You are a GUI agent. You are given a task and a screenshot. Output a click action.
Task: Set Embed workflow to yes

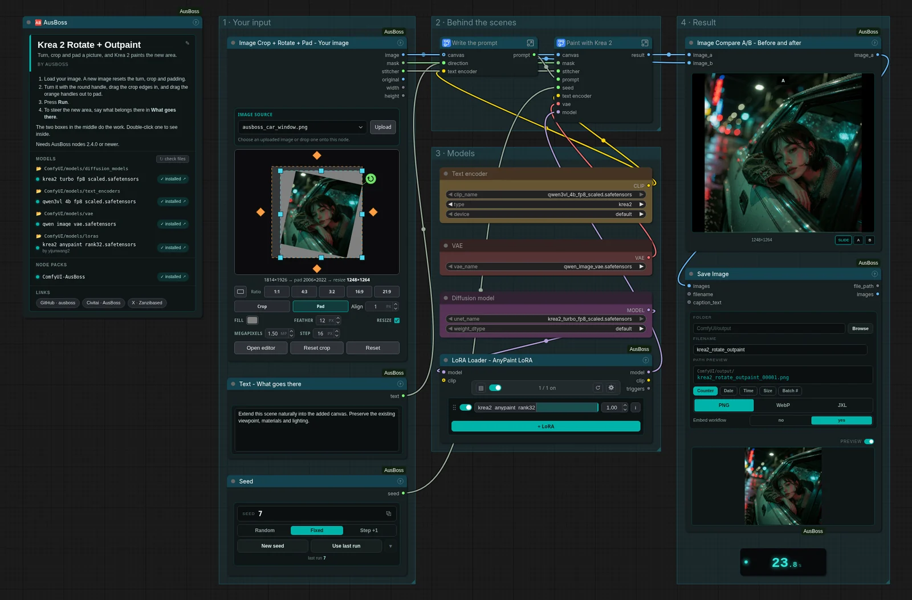[841, 421]
